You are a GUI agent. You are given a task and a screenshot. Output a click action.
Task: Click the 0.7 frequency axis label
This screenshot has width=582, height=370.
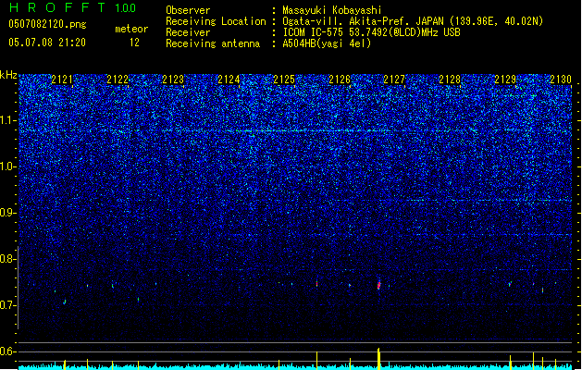coord(7,305)
